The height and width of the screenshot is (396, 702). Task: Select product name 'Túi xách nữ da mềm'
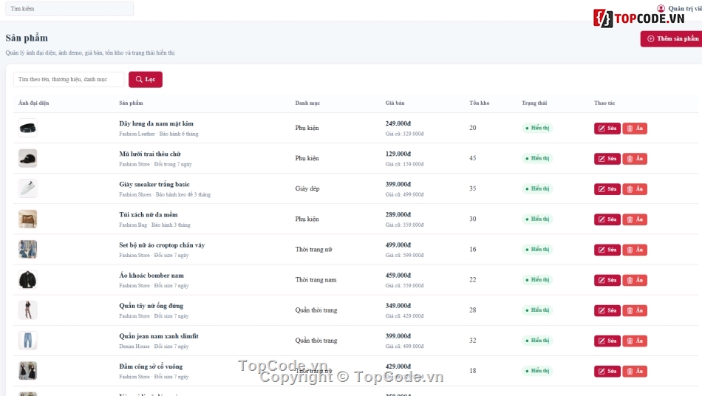[149, 215]
